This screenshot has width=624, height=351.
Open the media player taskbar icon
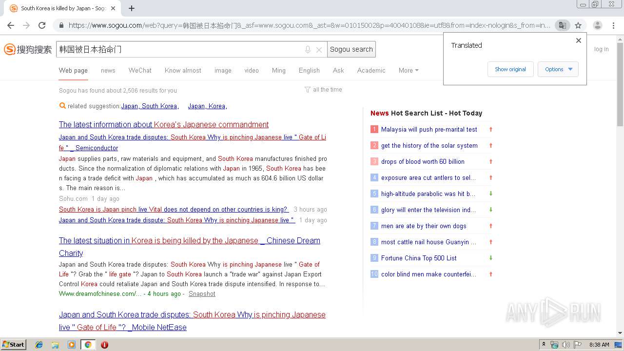pyautogui.click(x=72, y=345)
